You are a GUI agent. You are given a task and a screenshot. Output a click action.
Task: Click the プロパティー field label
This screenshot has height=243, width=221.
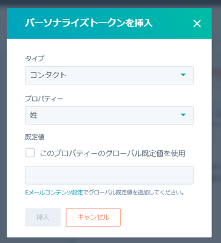[x=44, y=98]
